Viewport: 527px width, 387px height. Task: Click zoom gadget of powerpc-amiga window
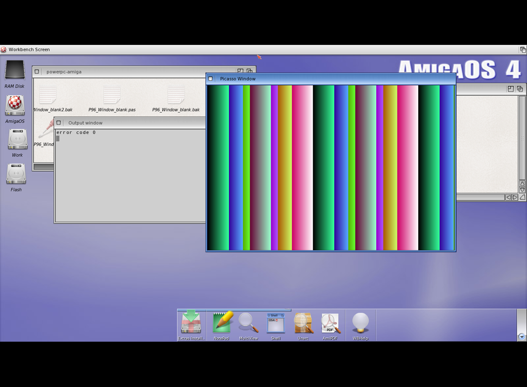click(x=240, y=71)
